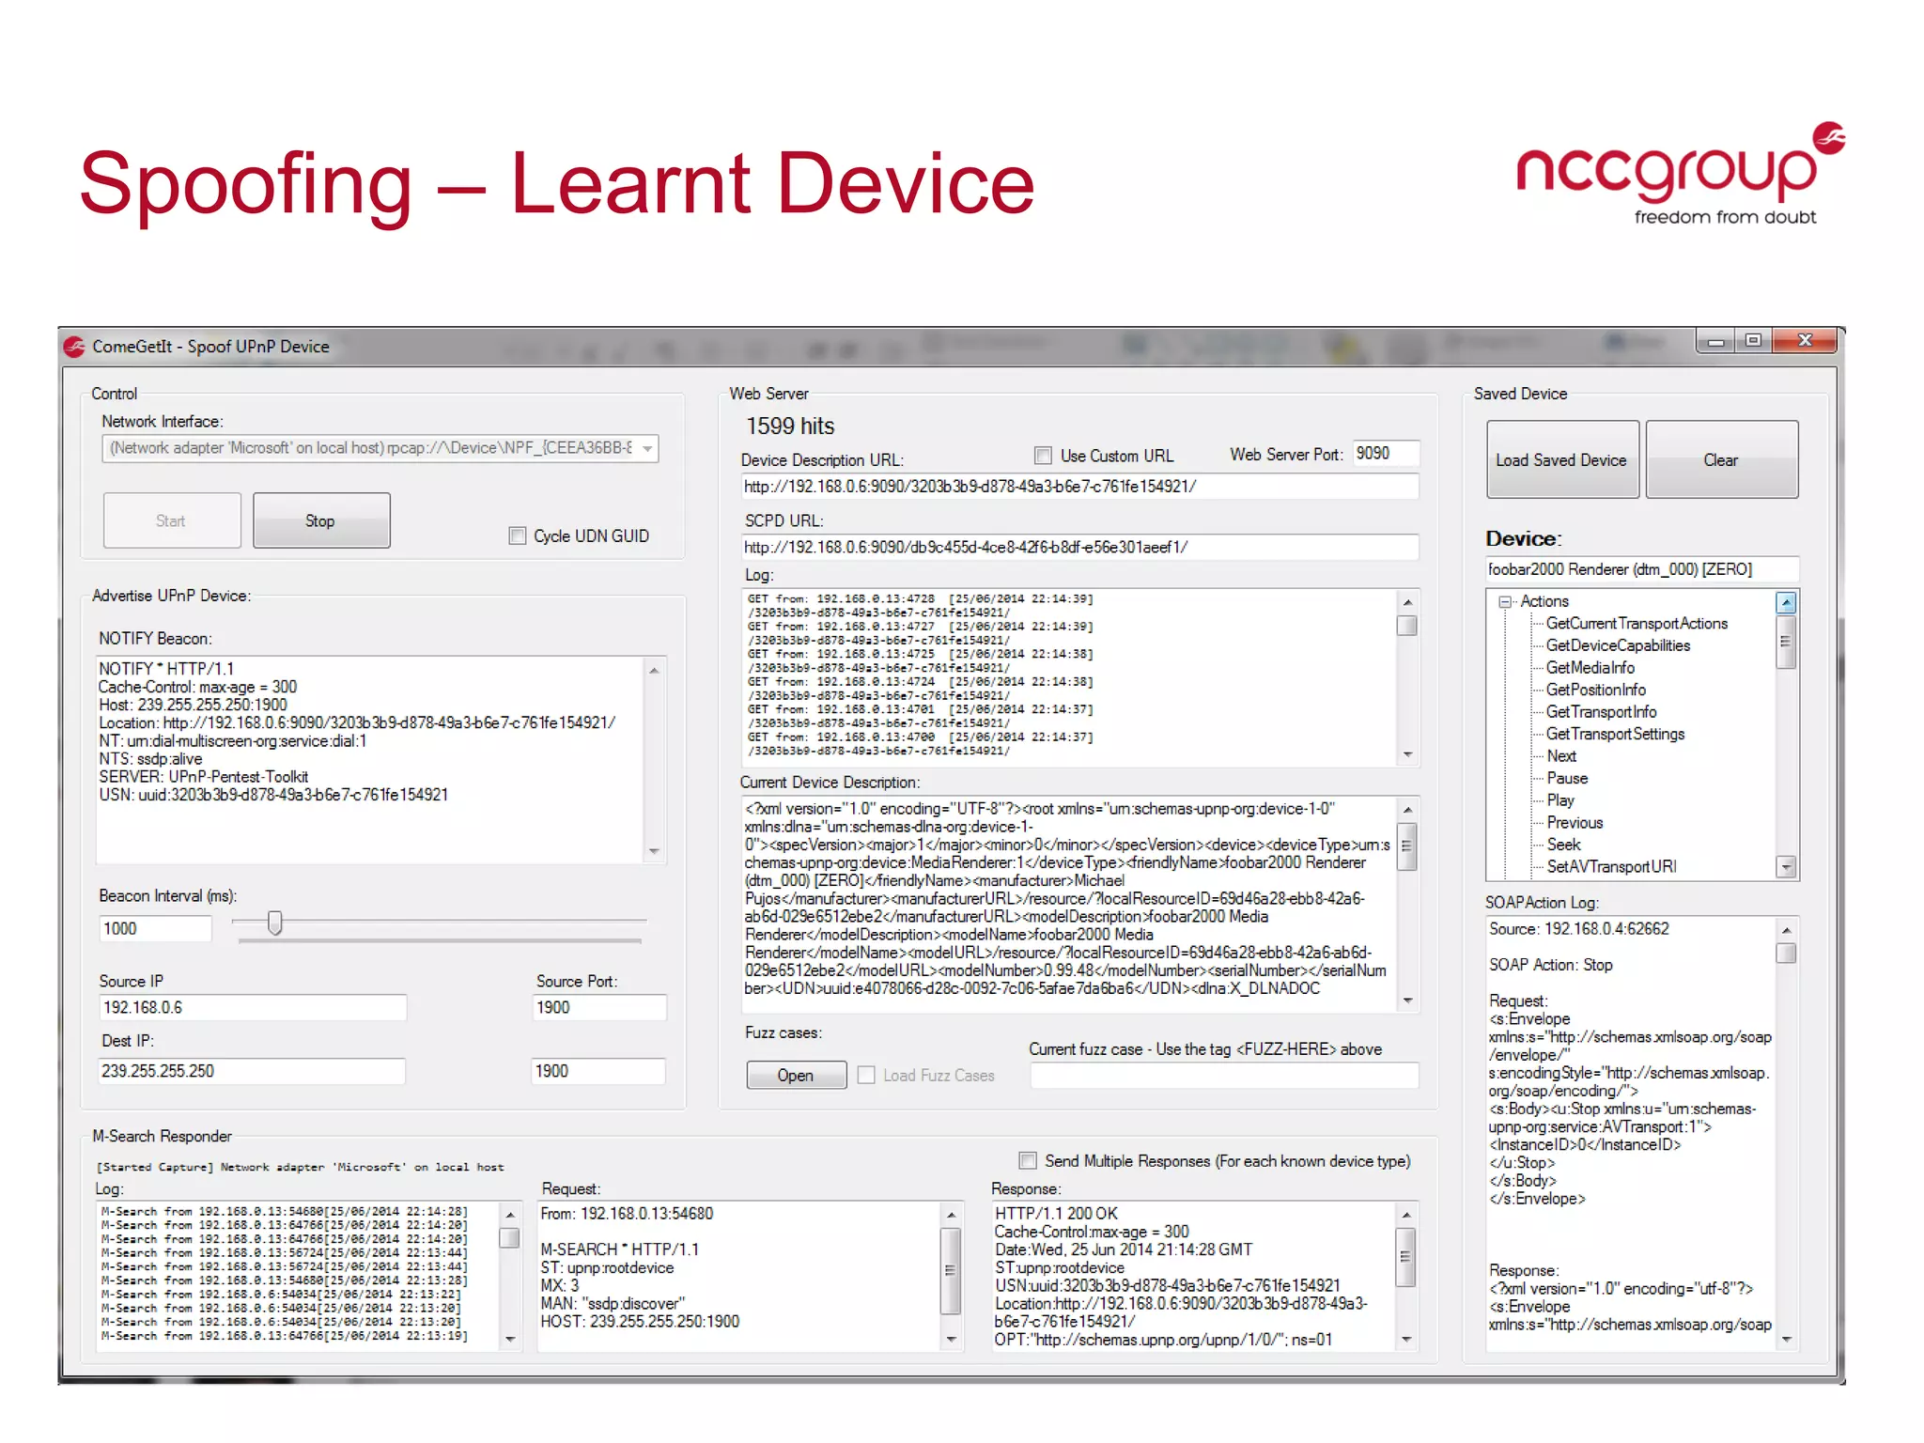The width and height of the screenshot is (1924, 1443).
Task: Toggle Load Fuzz Cases checkbox
Action: coord(866,1075)
